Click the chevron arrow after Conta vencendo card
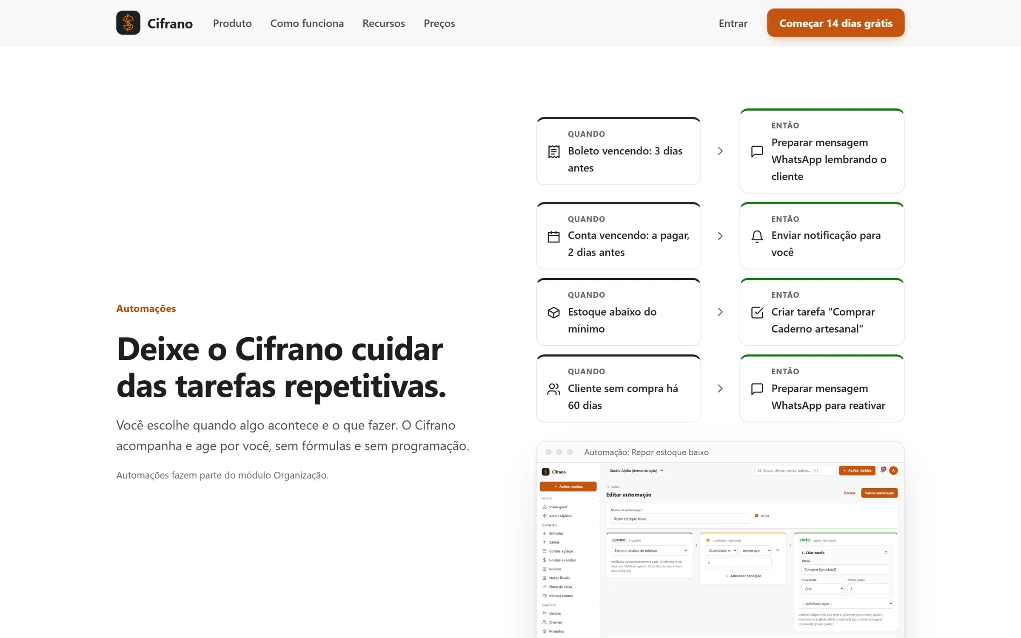1021x638 pixels. [720, 236]
